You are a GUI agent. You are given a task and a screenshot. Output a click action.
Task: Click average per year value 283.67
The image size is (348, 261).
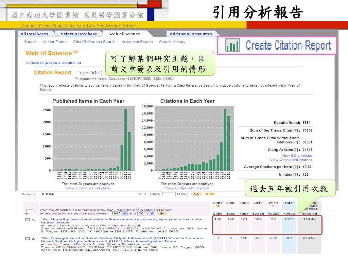pyautogui.click(x=309, y=238)
